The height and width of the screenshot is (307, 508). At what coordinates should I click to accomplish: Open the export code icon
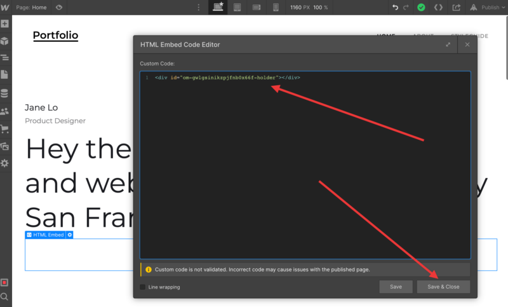click(438, 8)
